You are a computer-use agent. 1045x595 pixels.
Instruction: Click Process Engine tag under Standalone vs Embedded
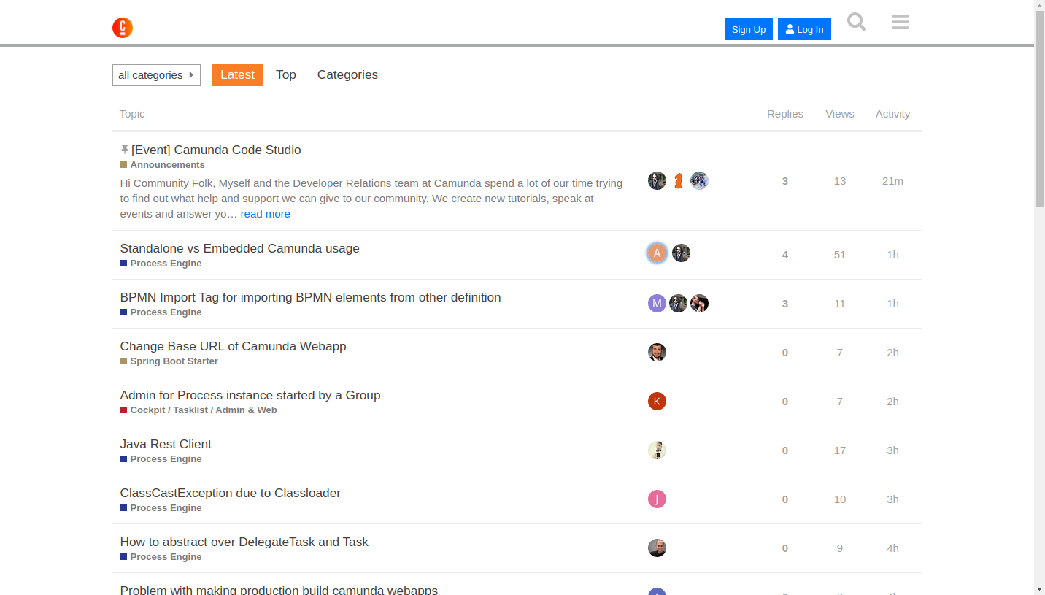pos(161,264)
